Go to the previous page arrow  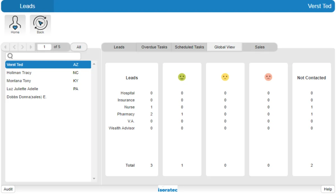(x=14, y=47)
